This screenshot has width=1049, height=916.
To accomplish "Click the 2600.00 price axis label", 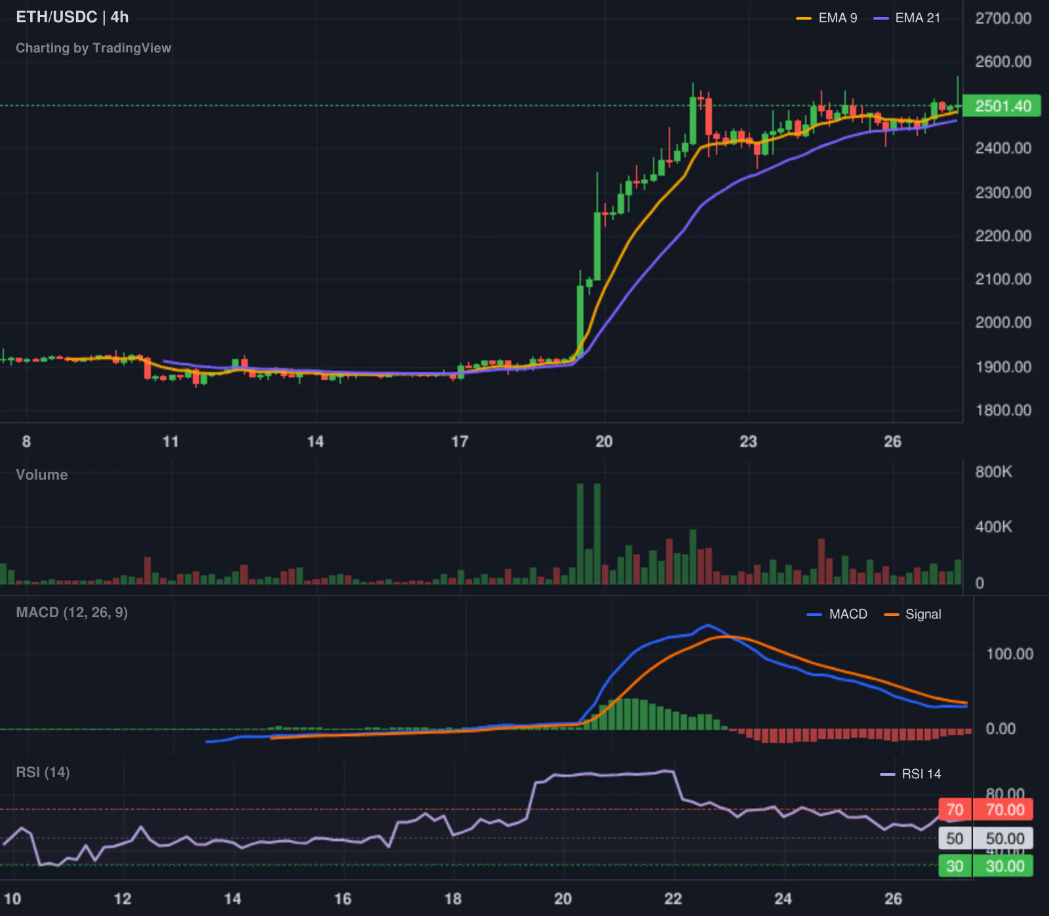I will (1003, 62).
